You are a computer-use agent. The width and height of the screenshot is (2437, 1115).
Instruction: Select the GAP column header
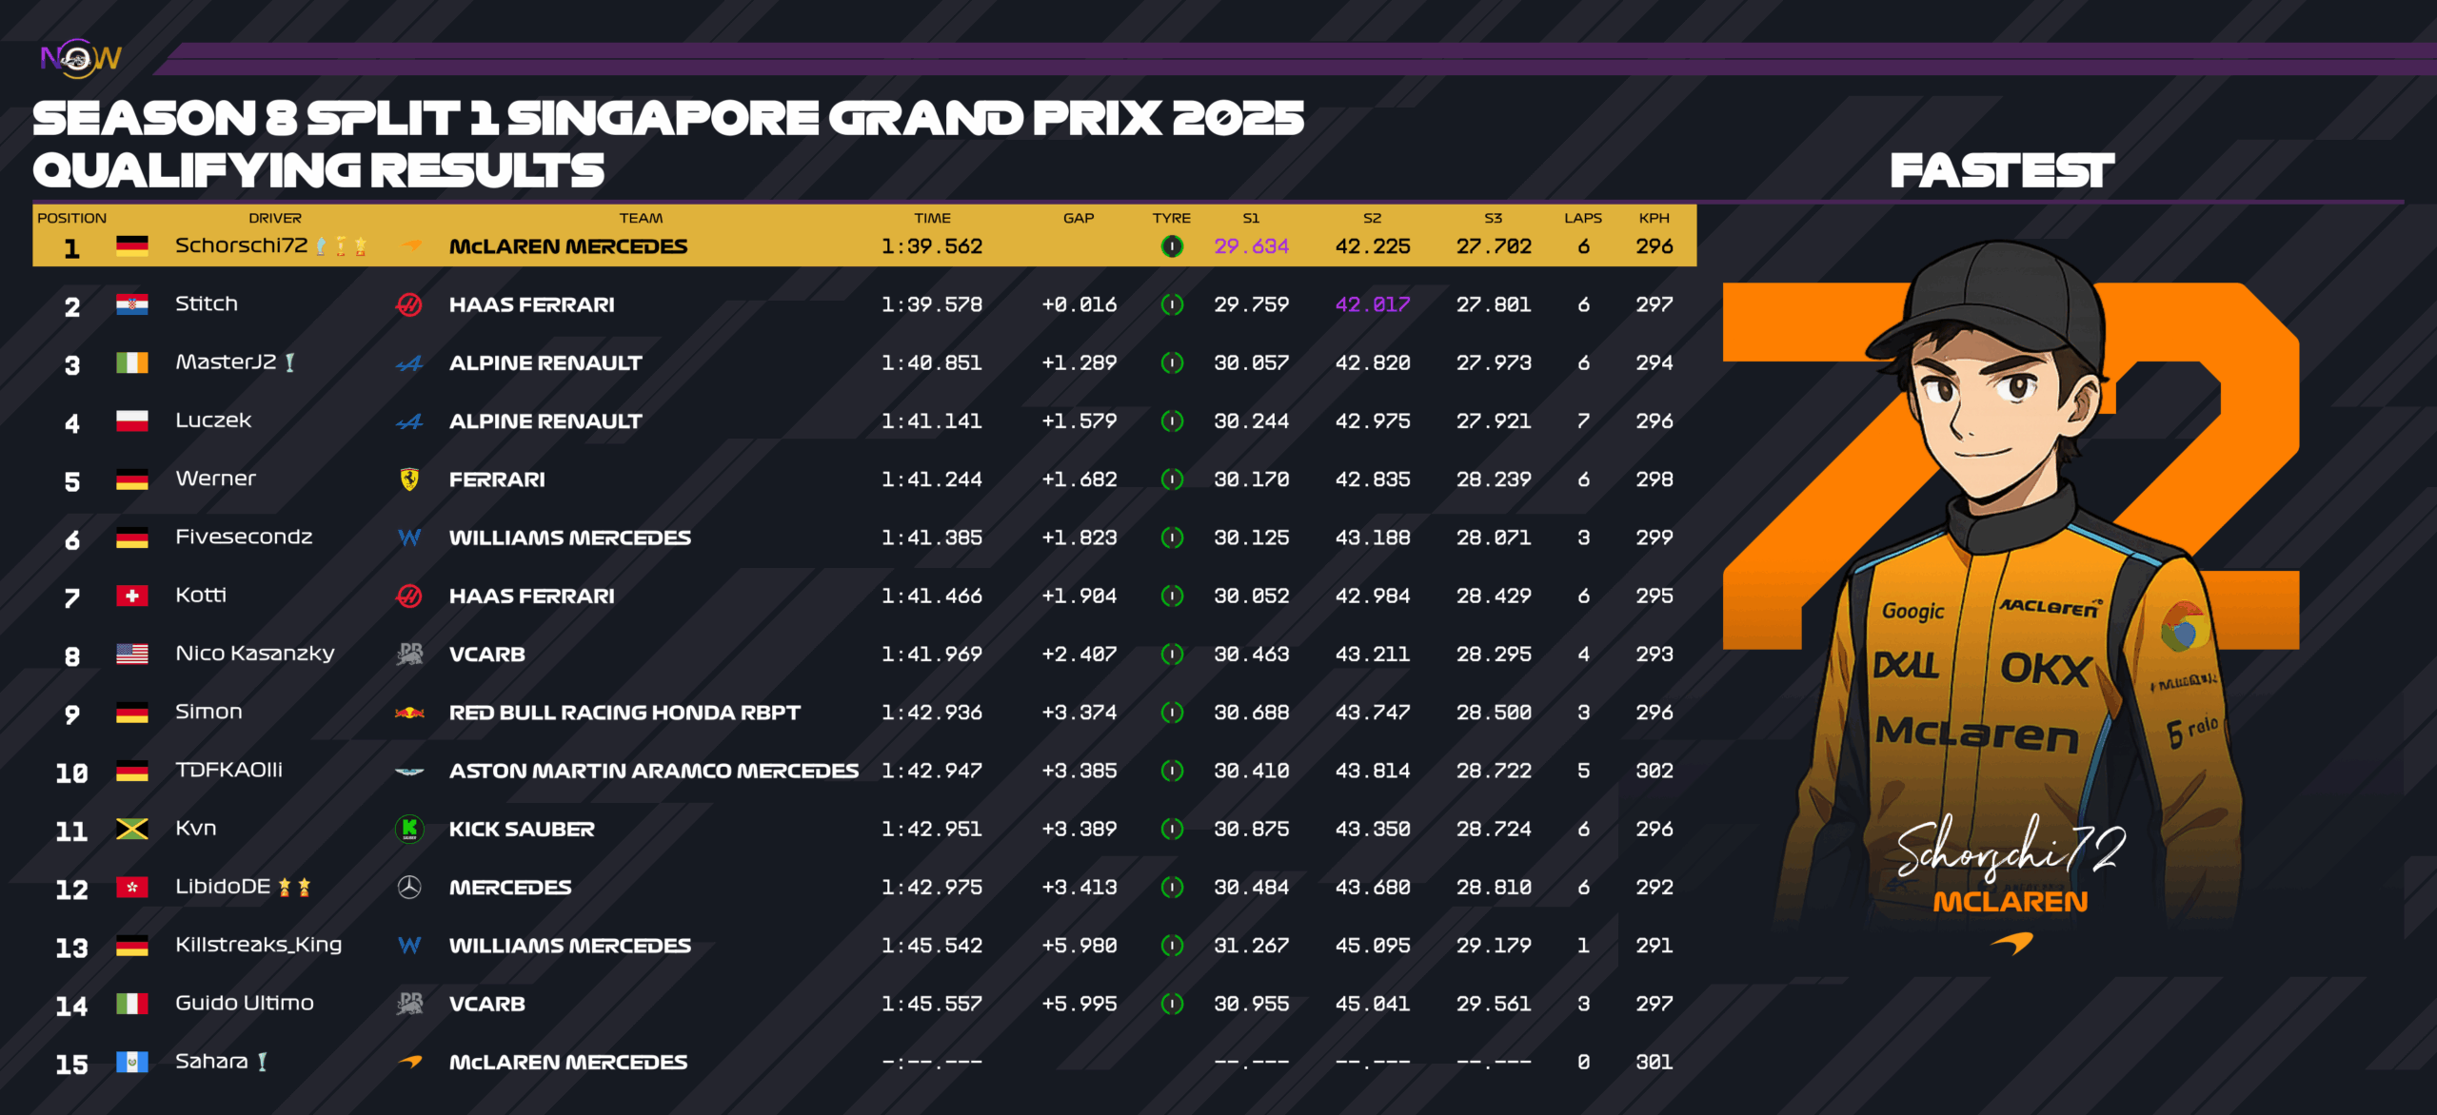1079,218
